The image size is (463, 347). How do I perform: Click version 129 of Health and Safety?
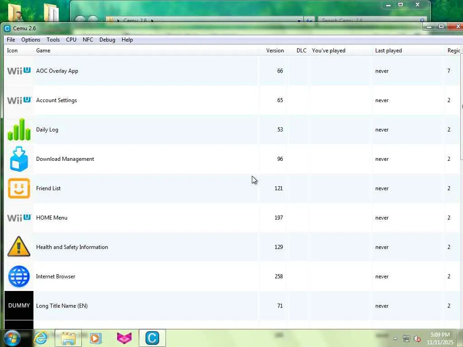pos(279,247)
